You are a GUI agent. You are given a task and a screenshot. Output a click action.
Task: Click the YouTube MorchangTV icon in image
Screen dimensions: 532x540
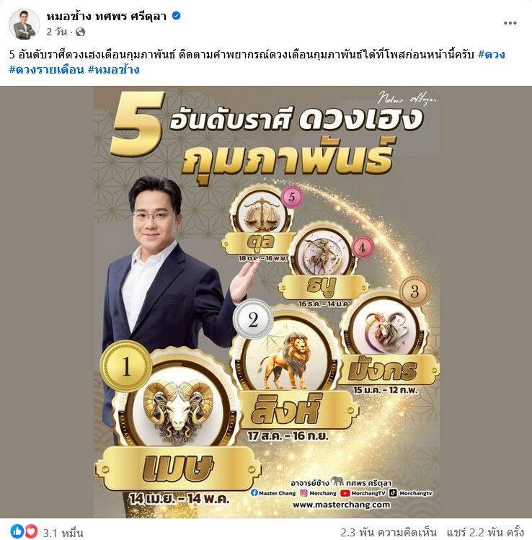click(x=345, y=493)
